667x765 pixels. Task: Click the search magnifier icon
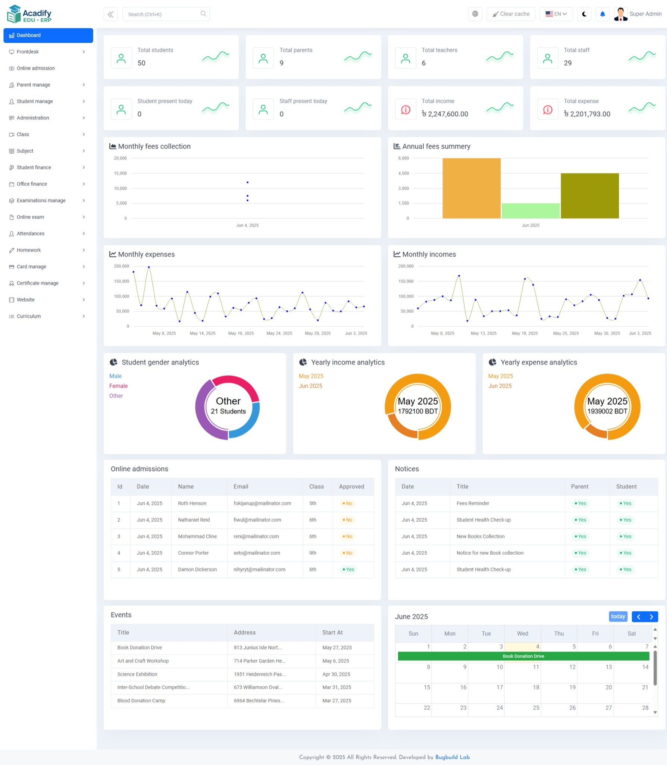203,14
